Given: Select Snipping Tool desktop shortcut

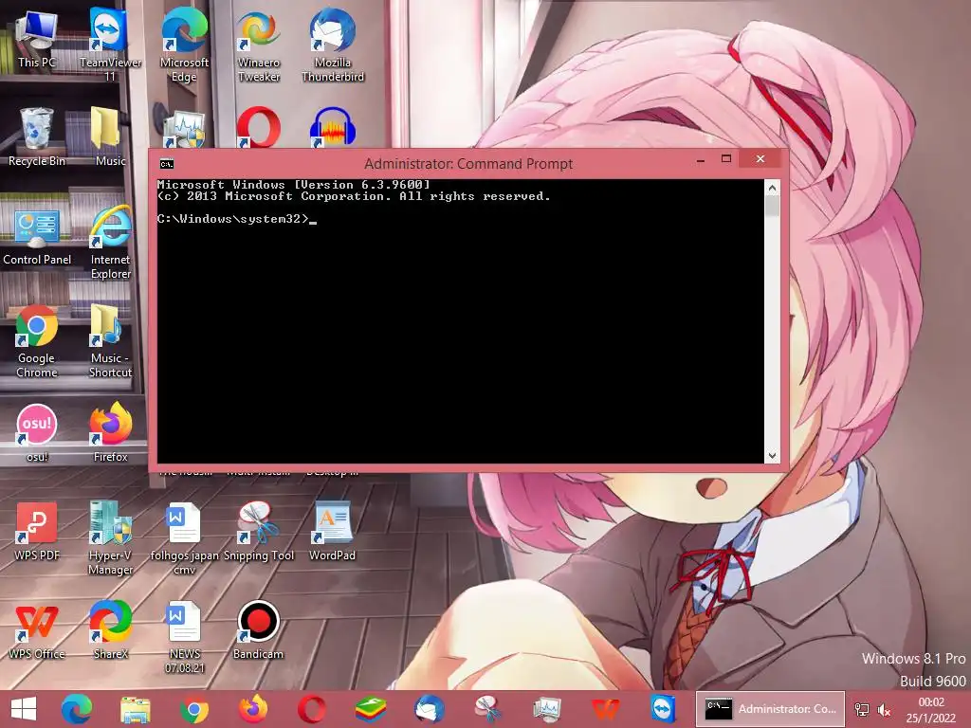Looking at the screenshot, I should pyautogui.click(x=259, y=531).
